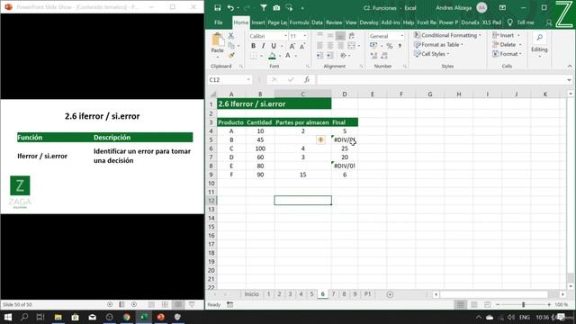Click the Format cells button
576x324 pixels.
pyautogui.click(x=507, y=54)
